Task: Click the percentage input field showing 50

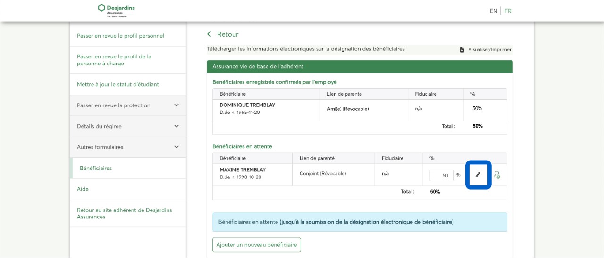Action: click(441, 175)
